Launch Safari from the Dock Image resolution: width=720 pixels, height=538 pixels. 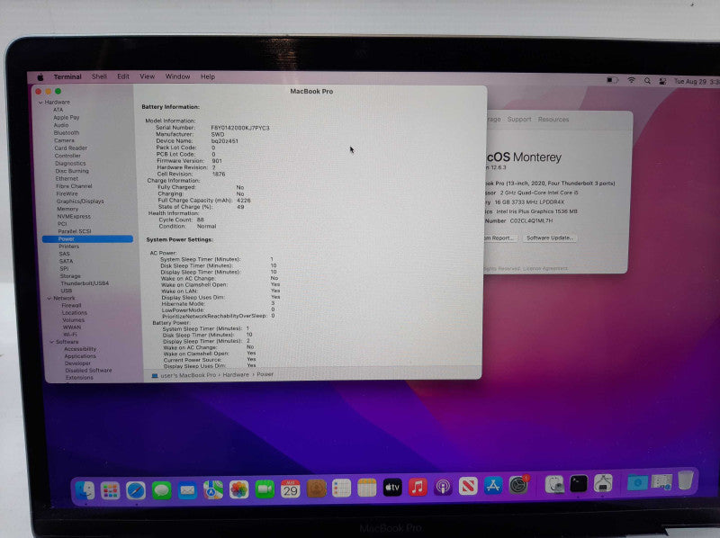coord(136,490)
